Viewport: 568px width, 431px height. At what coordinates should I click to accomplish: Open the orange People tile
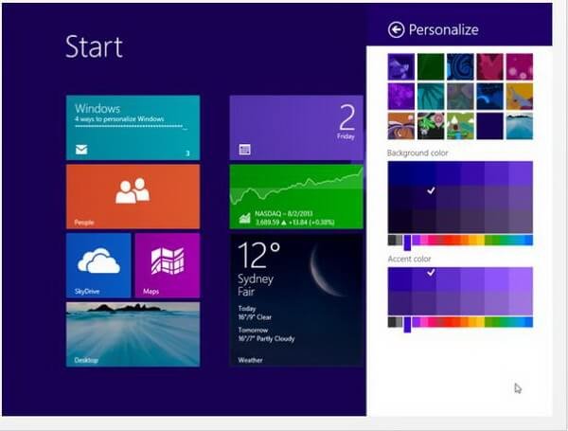[x=133, y=196]
